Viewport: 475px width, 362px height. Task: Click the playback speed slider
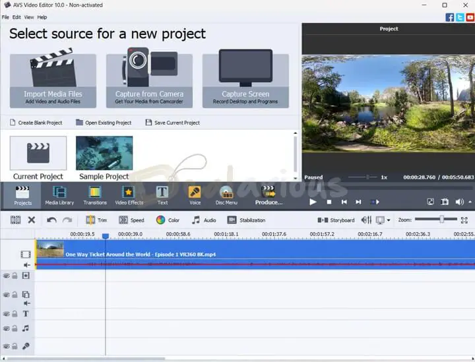coord(363,177)
